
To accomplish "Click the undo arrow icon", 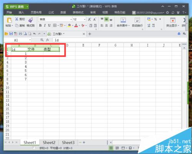I will click(x=34, y=34).
